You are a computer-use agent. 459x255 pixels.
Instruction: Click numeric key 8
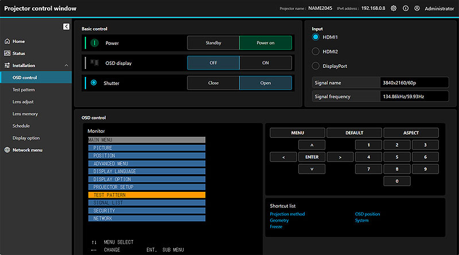point(397,169)
